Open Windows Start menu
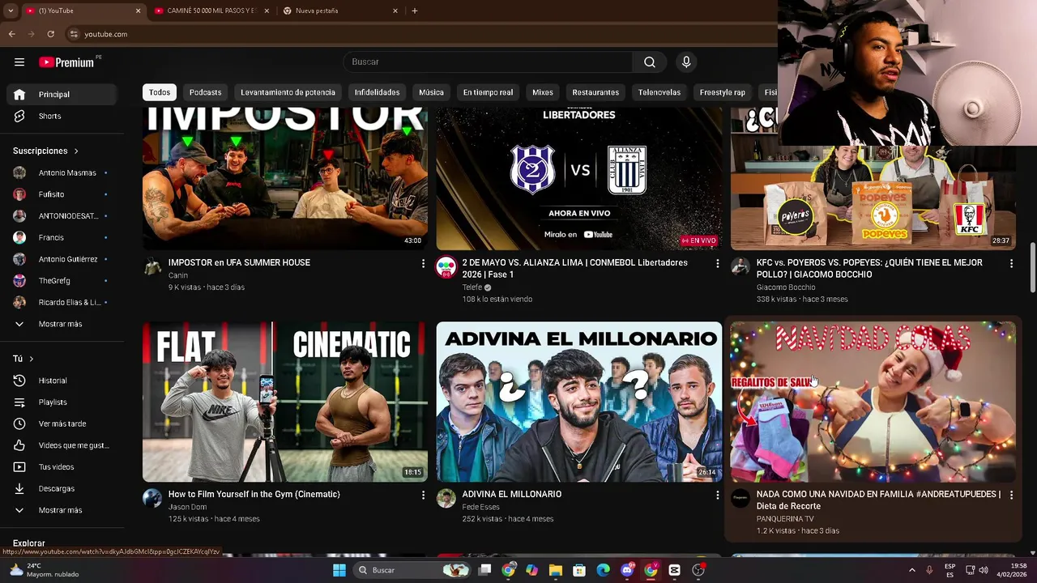The width and height of the screenshot is (1037, 583). 339,570
